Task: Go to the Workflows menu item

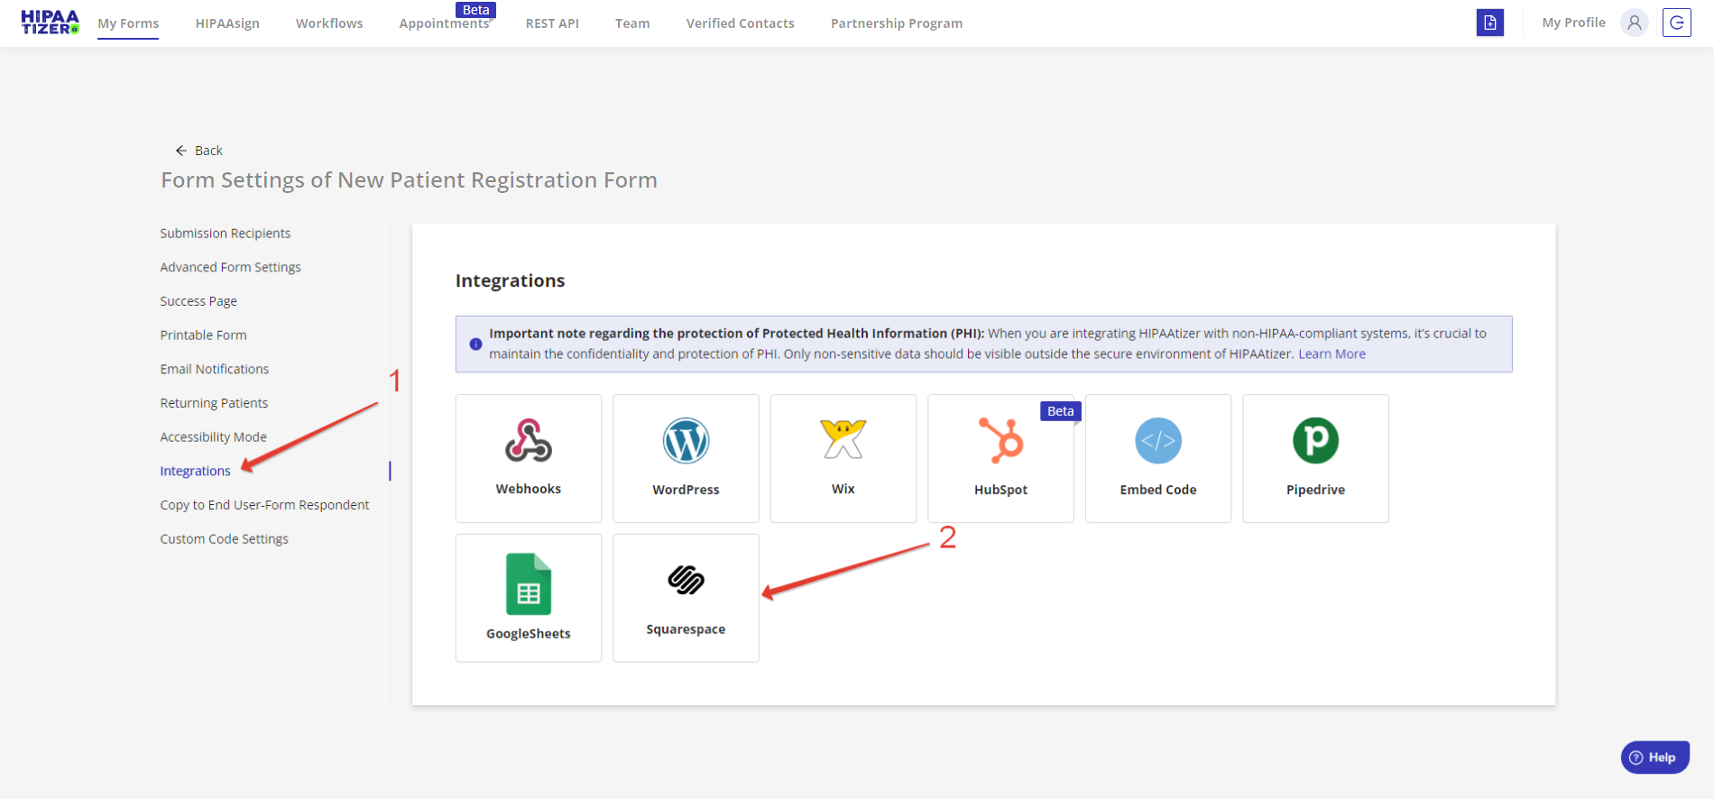Action: pyautogui.click(x=329, y=23)
